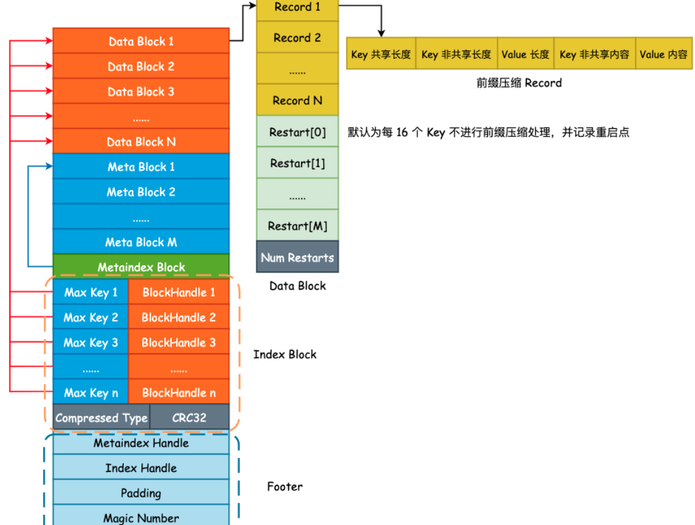
Task: Click the BlockHandle 1 button
Action: 179,292
